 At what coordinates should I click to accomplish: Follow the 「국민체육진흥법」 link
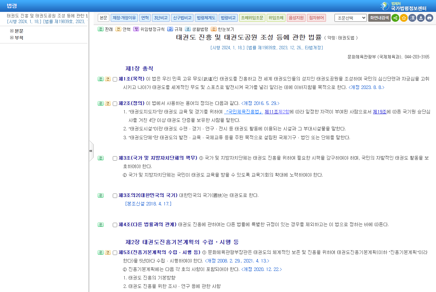[244, 112]
